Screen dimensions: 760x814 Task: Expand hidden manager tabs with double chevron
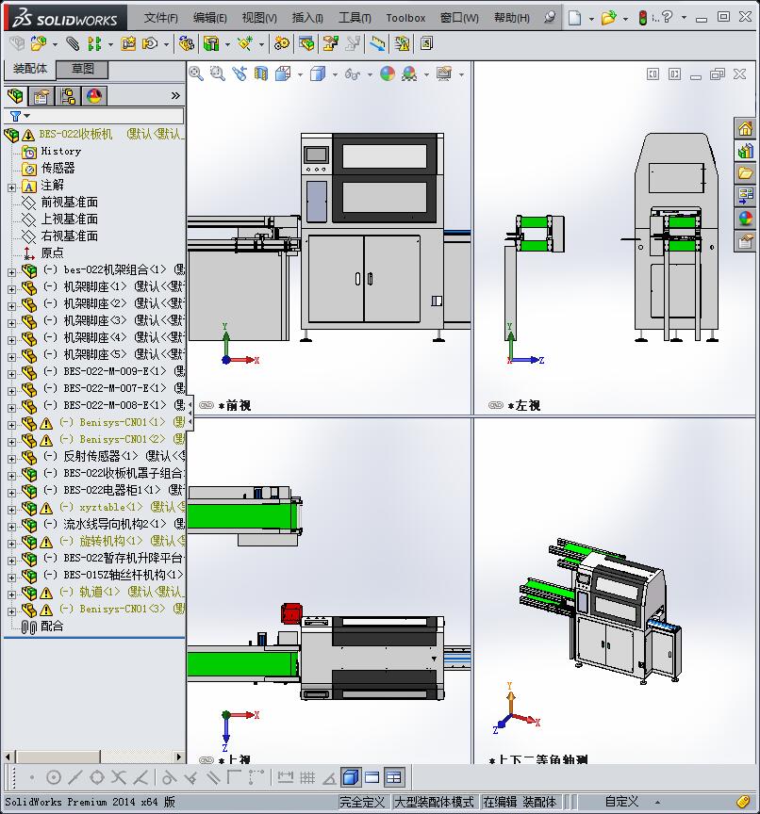[175, 95]
